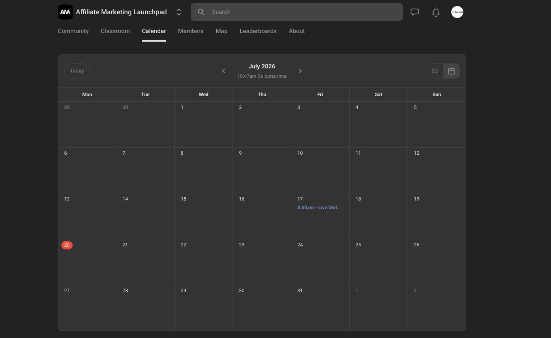Click the Mon column header
This screenshot has height=338, width=551.
(x=87, y=95)
